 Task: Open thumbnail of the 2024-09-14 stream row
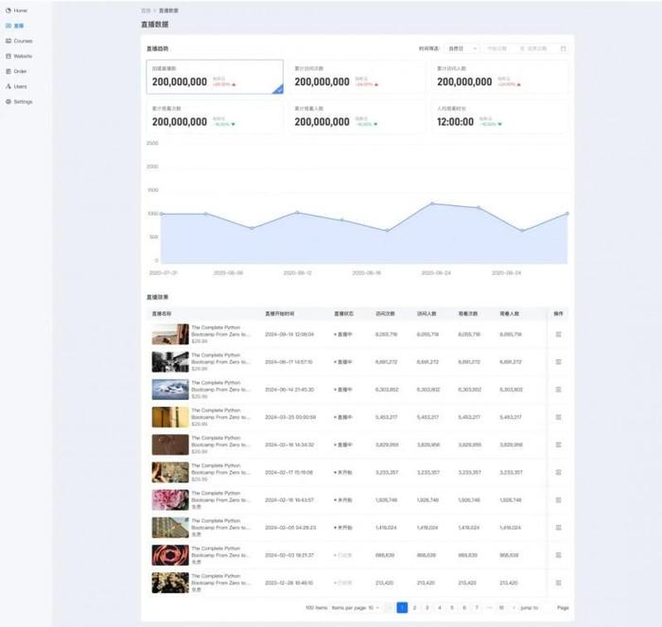click(170, 335)
